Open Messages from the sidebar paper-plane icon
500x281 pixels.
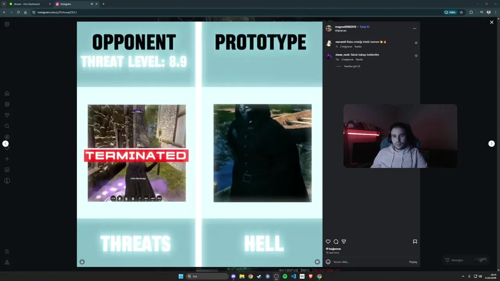click(7, 115)
